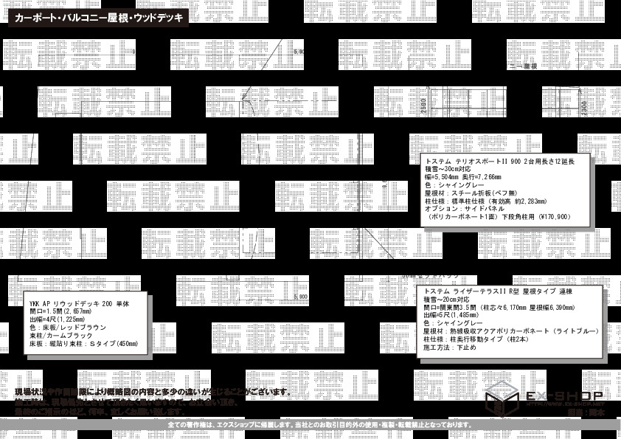Select '床板：縦貼り束柱：Sタイプ(450mm)'
Screen dimensions: 621x439
coord(83,344)
